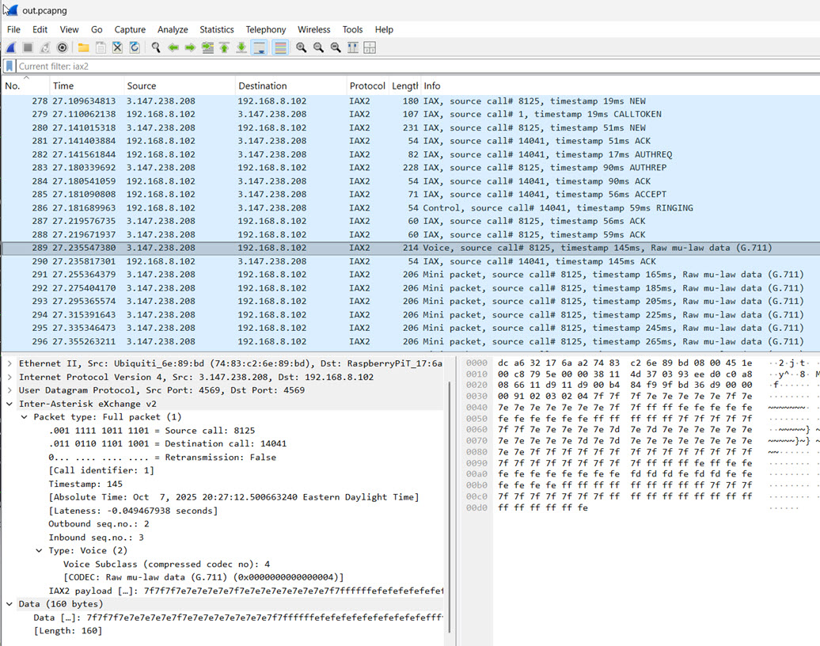Click the packet details pane vertical scrollbar
The image size is (820, 646).
[x=449, y=507]
